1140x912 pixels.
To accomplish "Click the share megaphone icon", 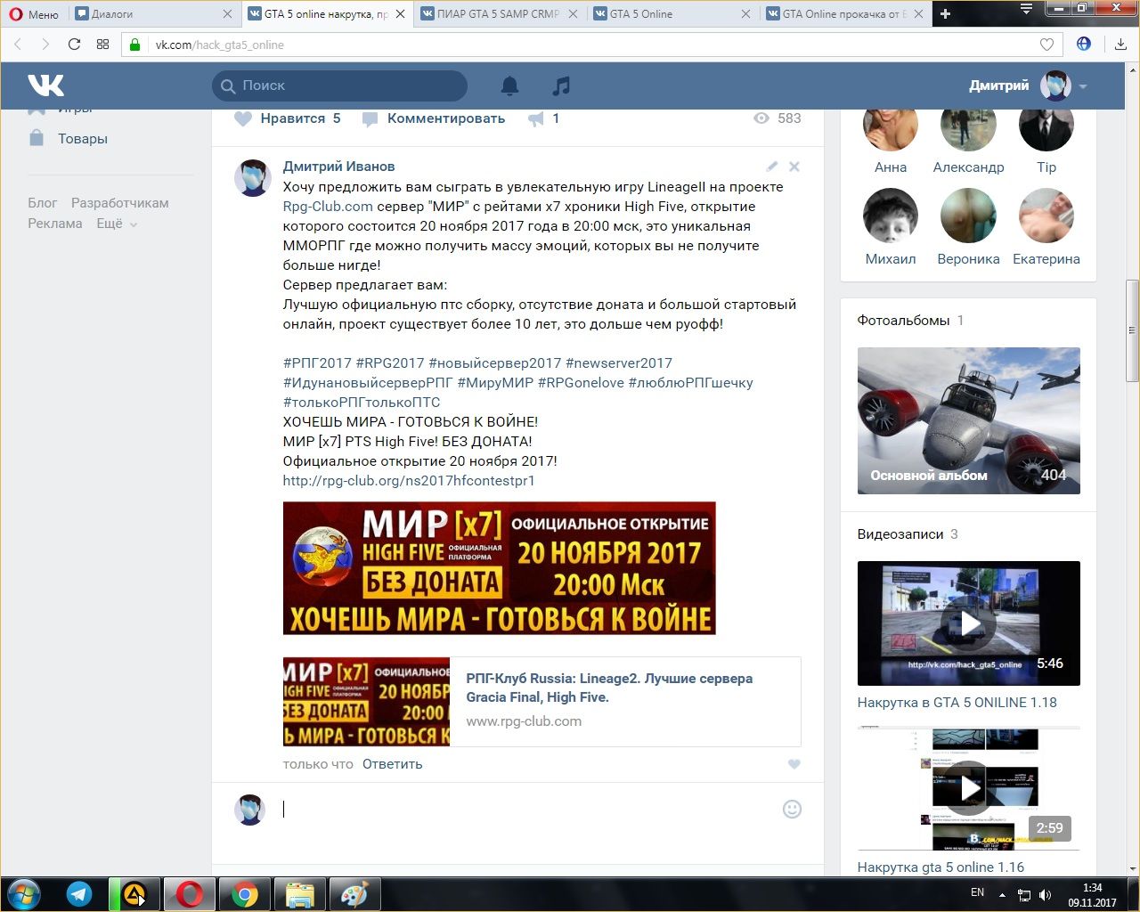I will click(536, 118).
